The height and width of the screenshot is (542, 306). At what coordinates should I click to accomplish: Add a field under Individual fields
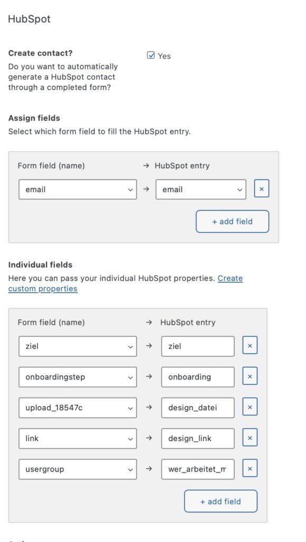tap(220, 501)
